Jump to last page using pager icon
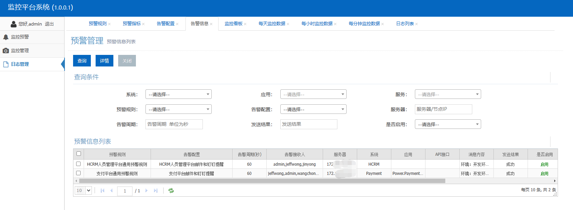Image resolution: width=573 pixels, height=210 pixels. [x=156, y=191]
